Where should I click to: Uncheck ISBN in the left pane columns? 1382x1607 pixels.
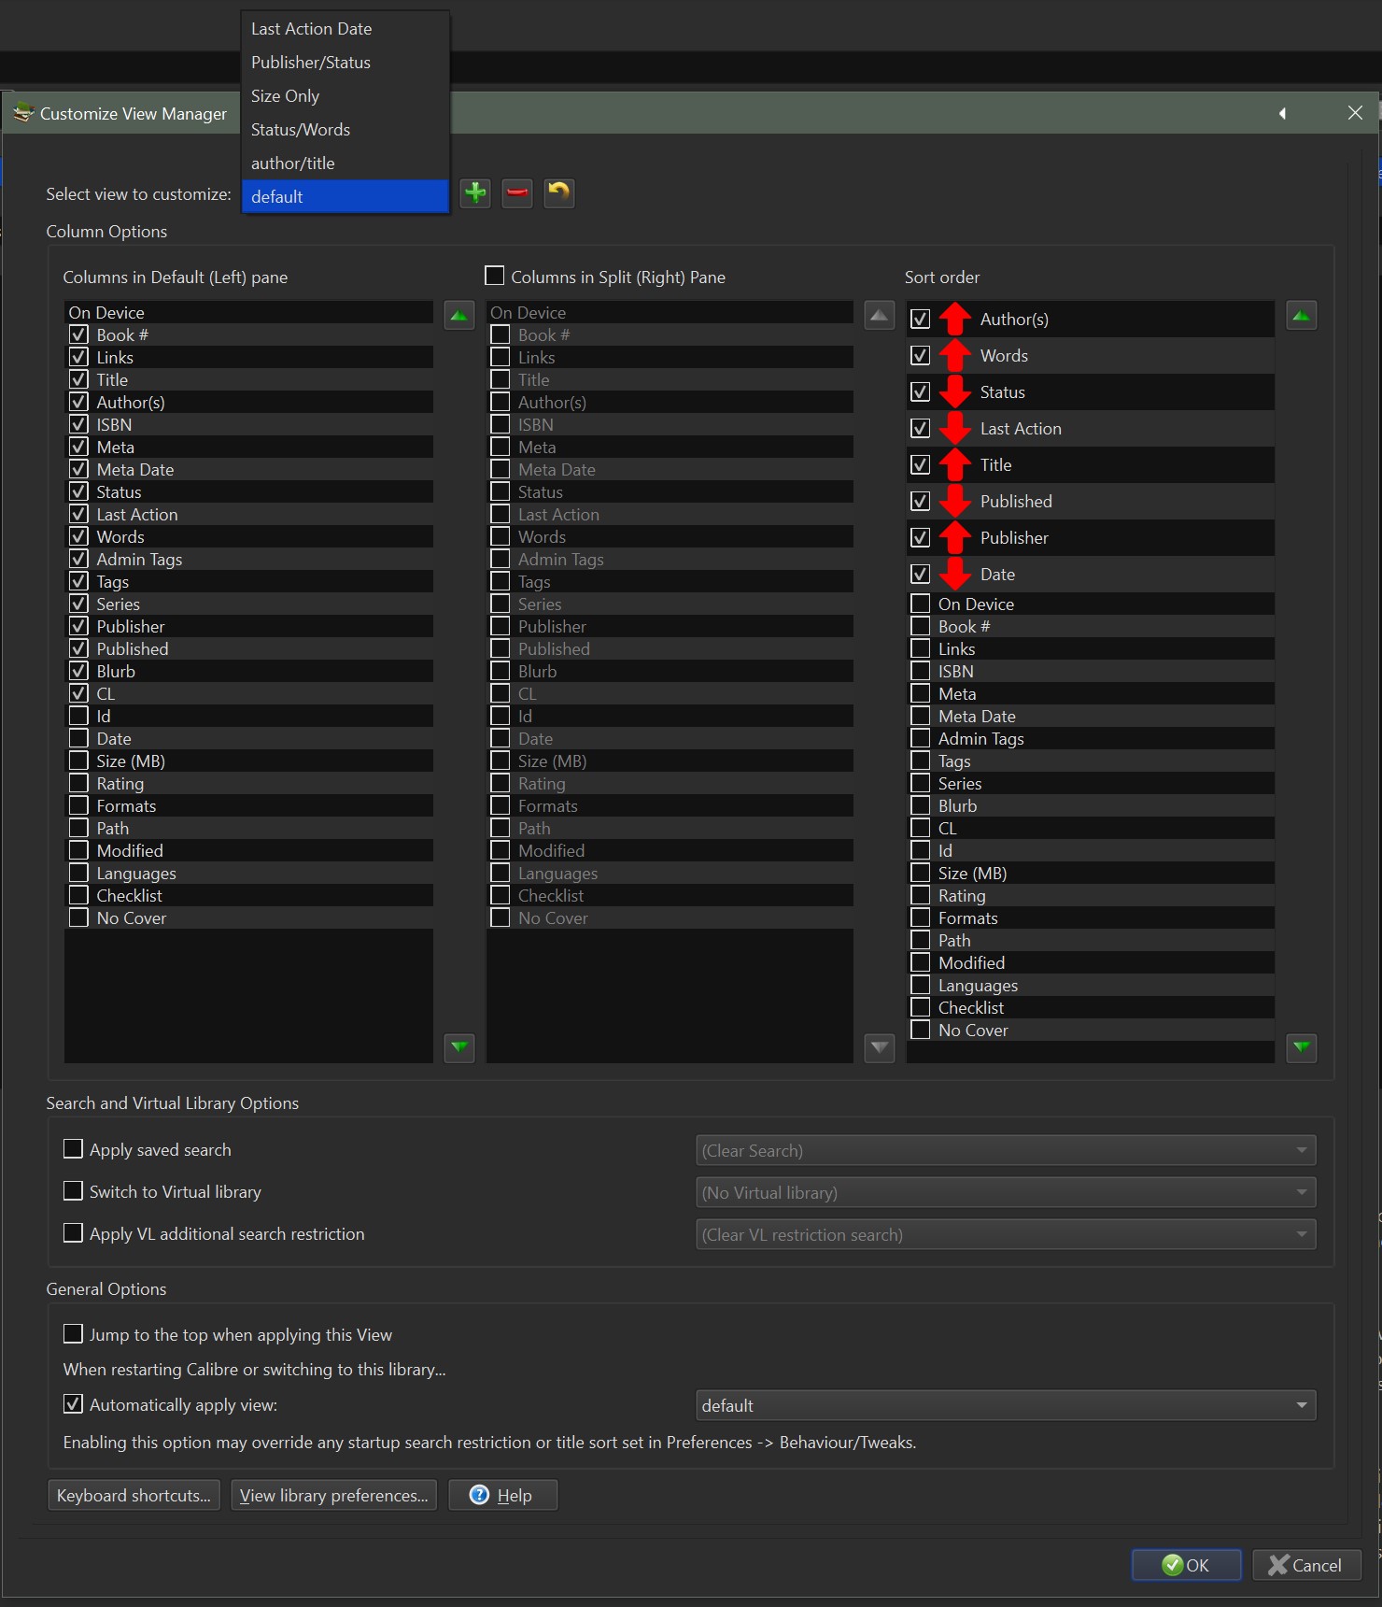click(79, 424)
